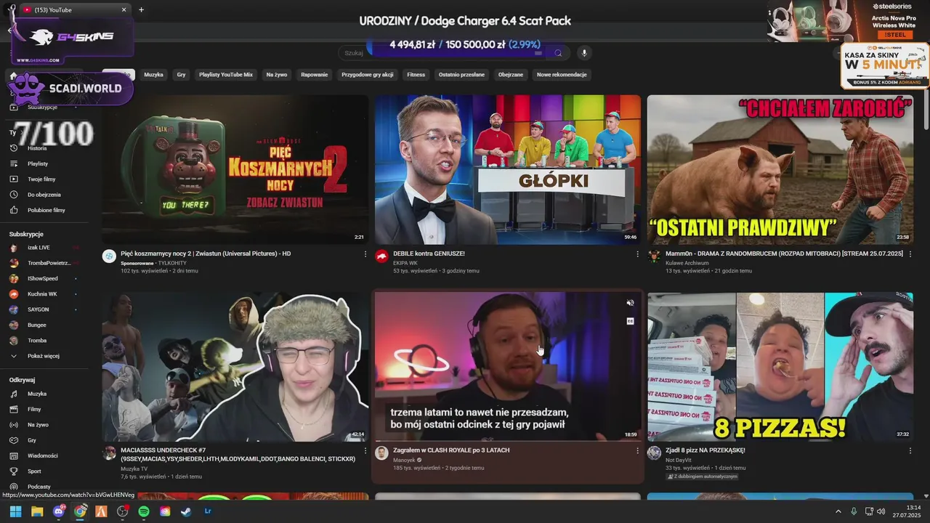Open options menu for Clash Royale video
Image resolution: width=930 pixels, height=523 pixels.
pyautogui.click(x=638, y=451)
